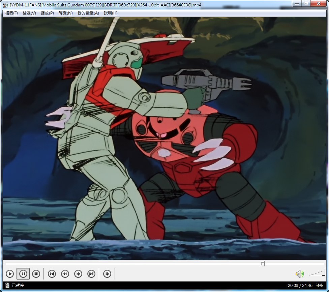Click the rewind (decrease speed) button
The height and width of the screenshot is (292, 329).
tap(65, 274)
